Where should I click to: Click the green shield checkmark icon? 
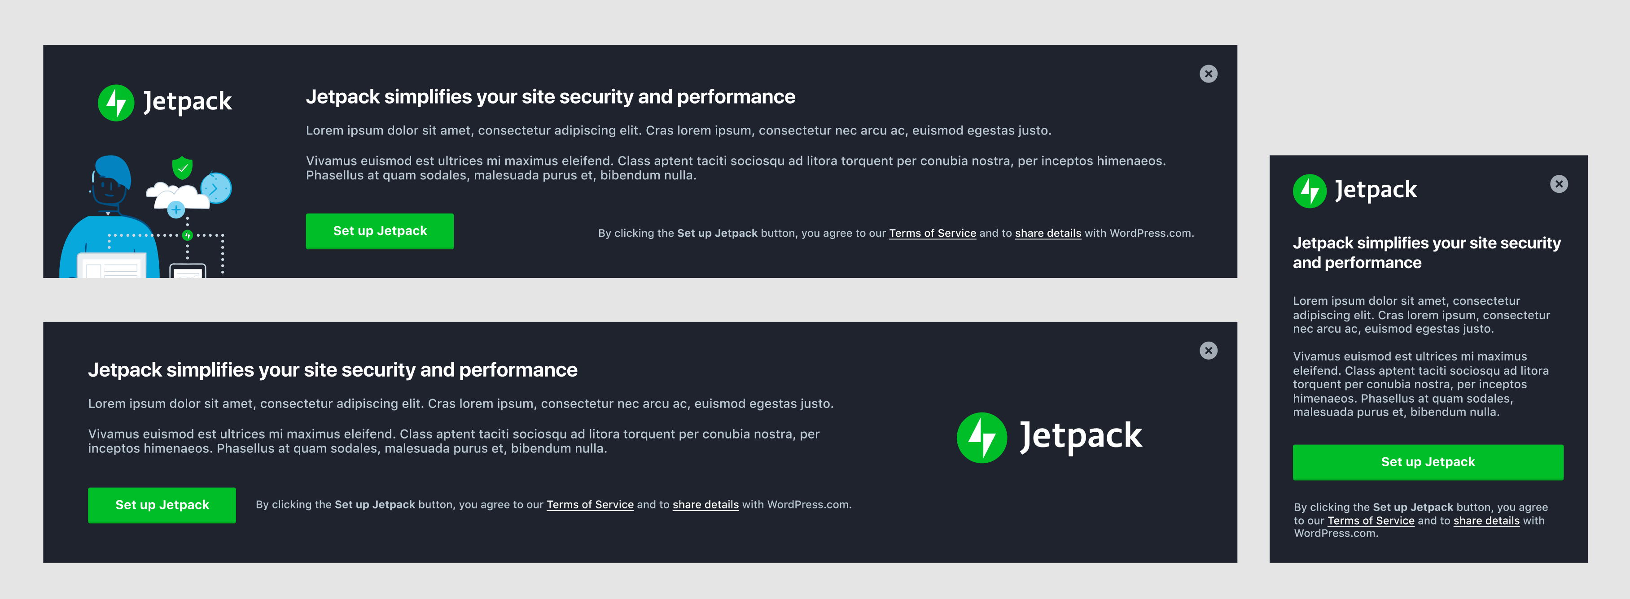[x=182, y=167]
